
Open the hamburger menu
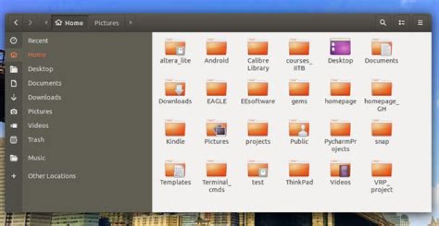pyautogui.click(x=420, y=23)
